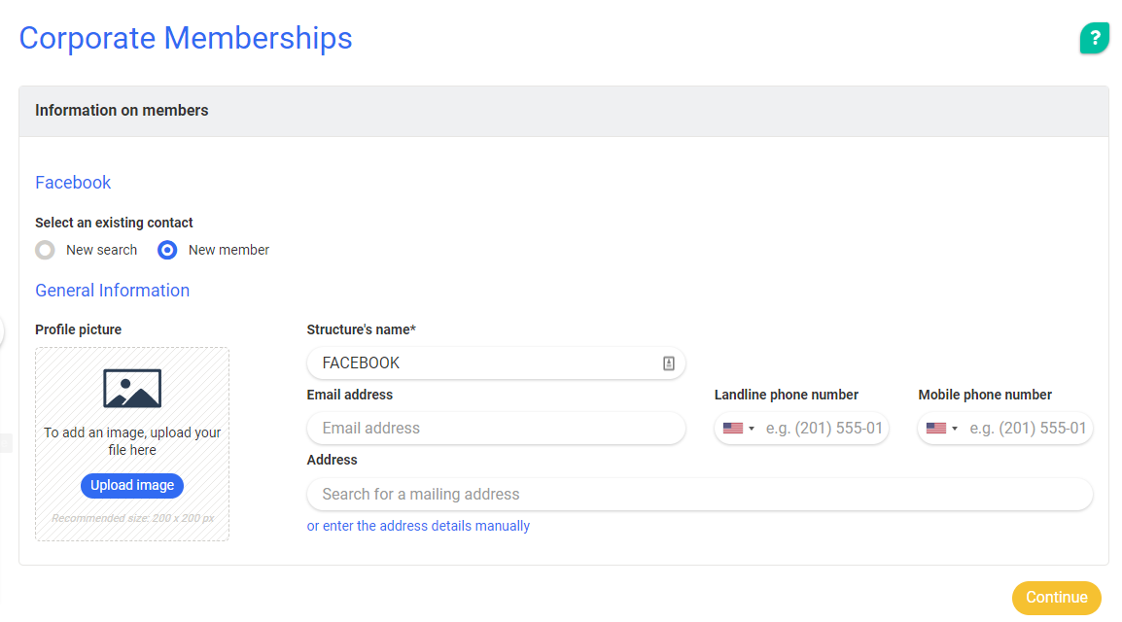Click the Landline phone number text box
The image size is (1122, 622).
pyautogui.click(x=824, y=429)
